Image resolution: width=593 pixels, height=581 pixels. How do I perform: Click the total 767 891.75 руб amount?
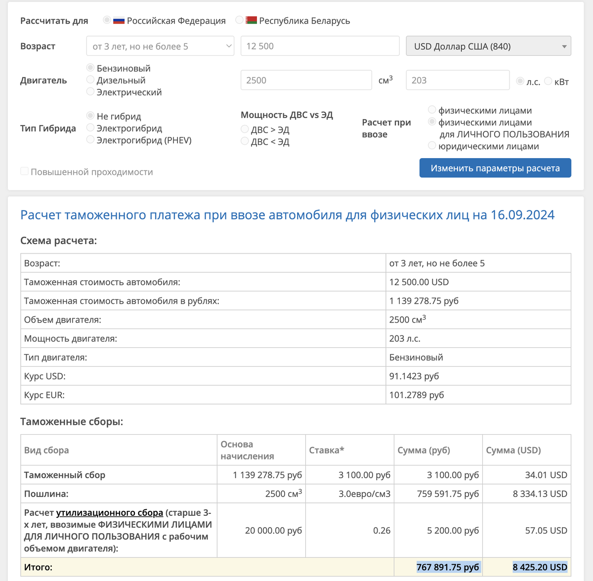pos(448,567)
